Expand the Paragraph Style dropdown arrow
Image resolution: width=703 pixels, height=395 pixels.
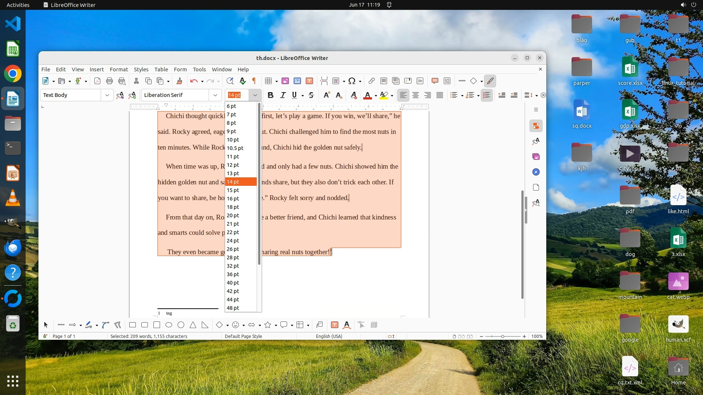pyautogui.click(x=107, y=95)
